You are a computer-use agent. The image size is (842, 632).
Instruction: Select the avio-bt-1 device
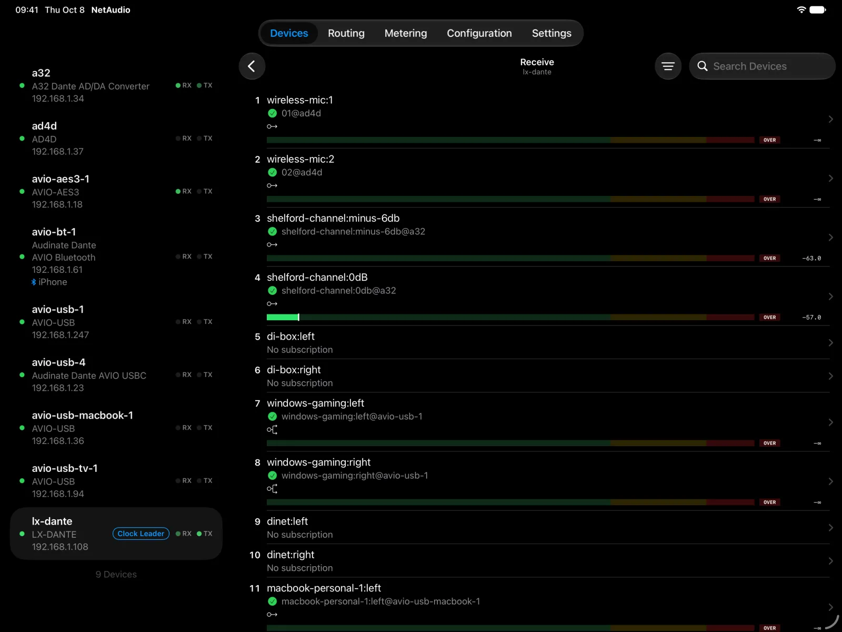coord(116,256)
